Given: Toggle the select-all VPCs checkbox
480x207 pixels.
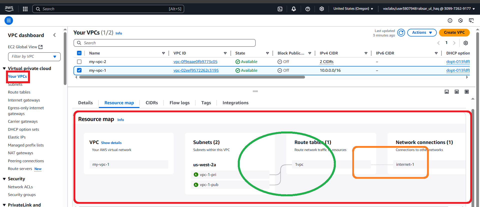Looking at the screenshot, I should (79, 53).
